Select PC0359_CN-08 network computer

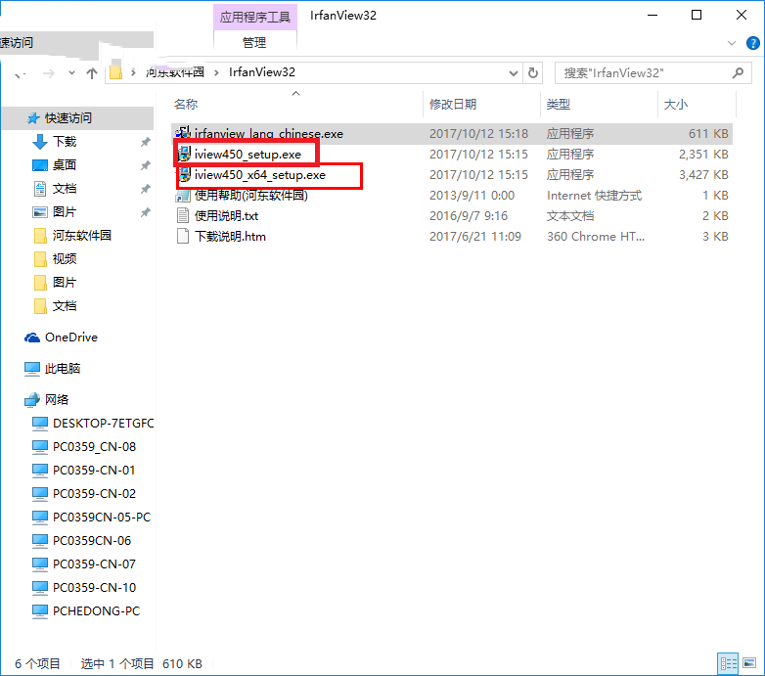coord(94,446)
